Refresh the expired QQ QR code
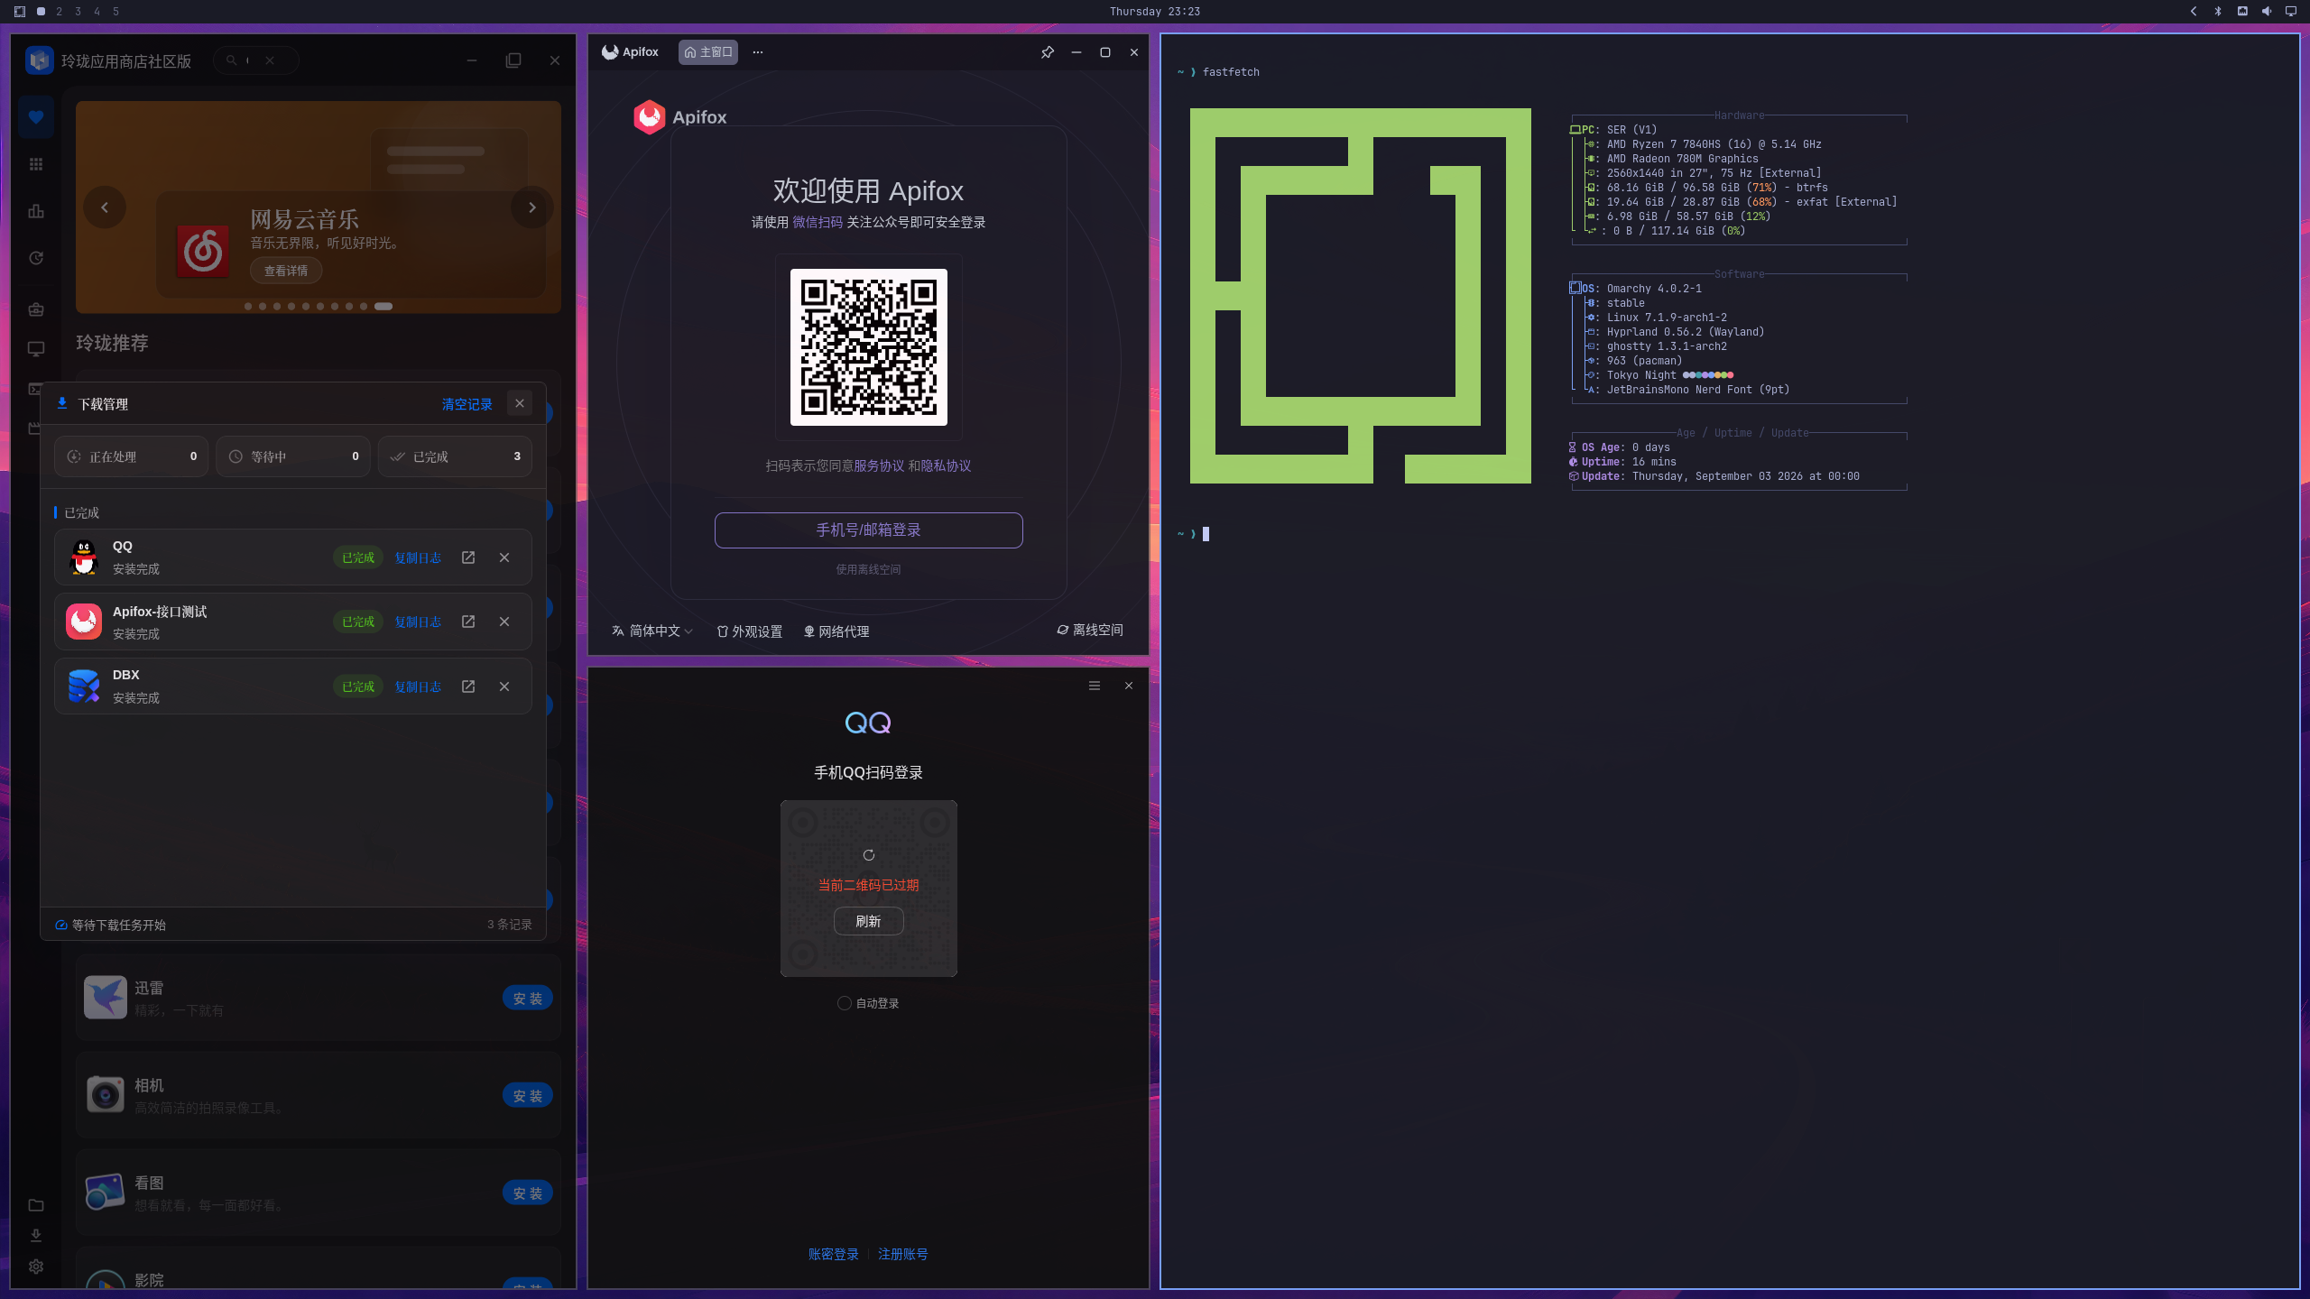Viewport: 2310px width, 1299px height. coord(868,921)
